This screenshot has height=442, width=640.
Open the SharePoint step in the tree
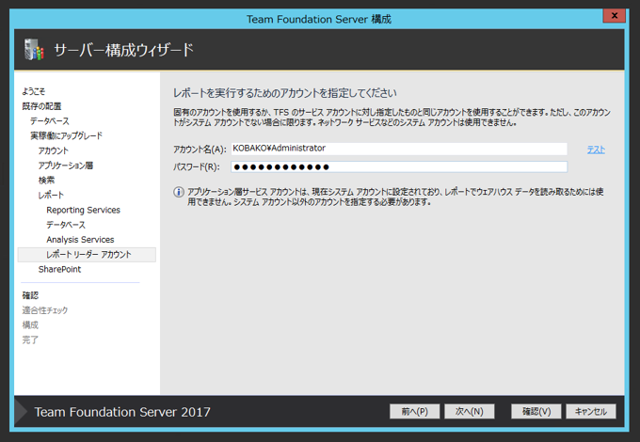59,269
